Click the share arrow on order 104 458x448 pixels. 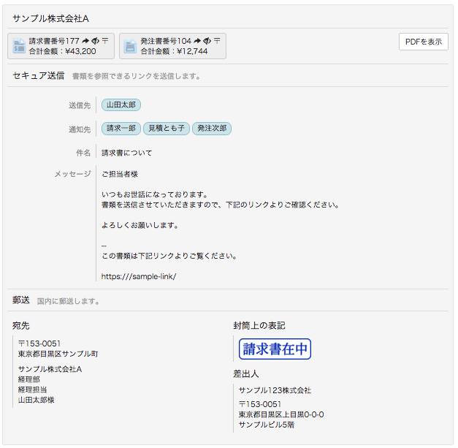coord(197,41)
